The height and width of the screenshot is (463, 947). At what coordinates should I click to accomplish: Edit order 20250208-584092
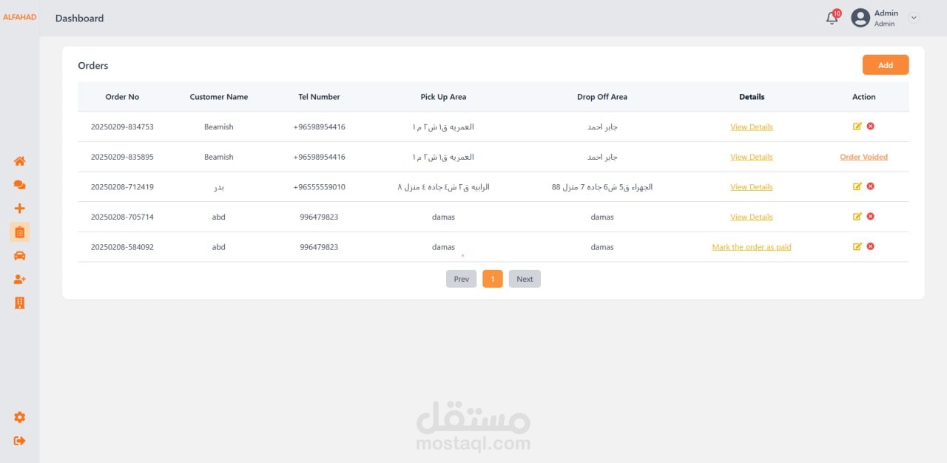857,246
